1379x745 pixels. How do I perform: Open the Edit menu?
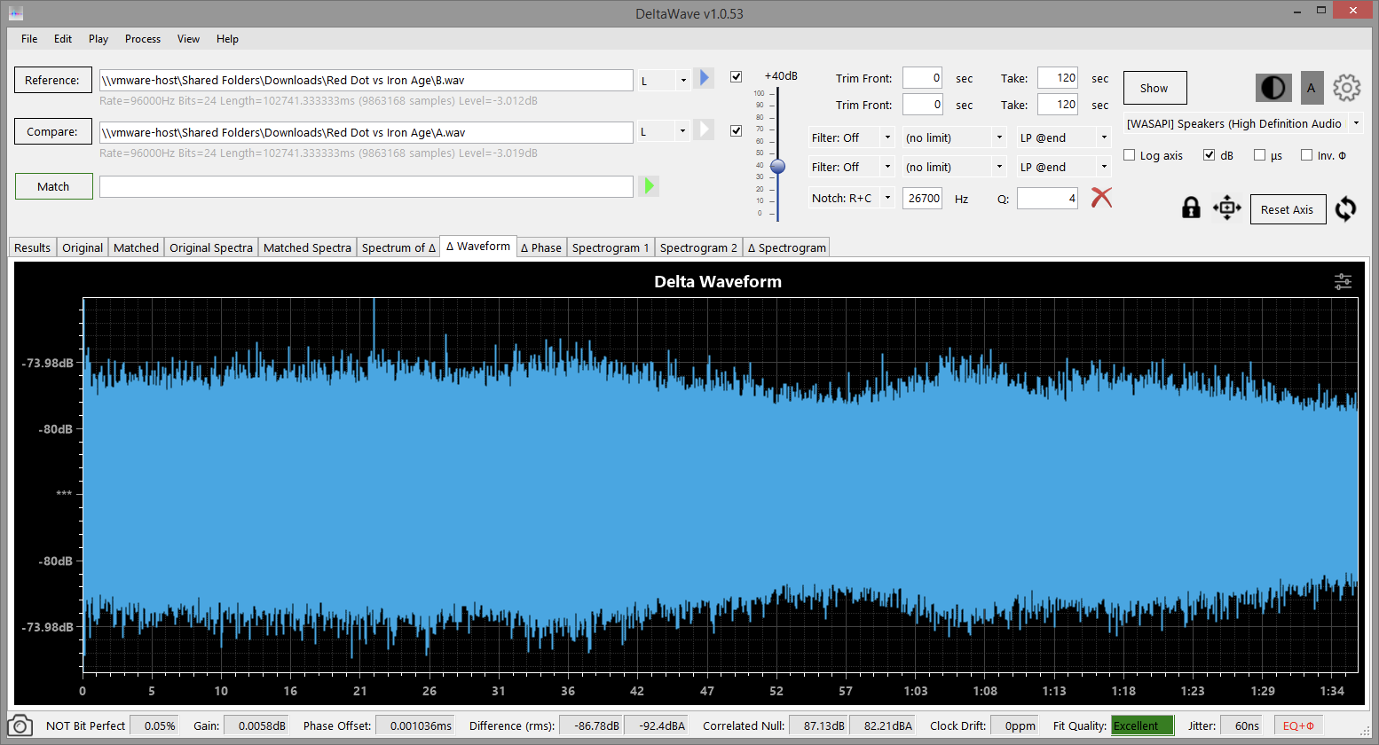63,39
